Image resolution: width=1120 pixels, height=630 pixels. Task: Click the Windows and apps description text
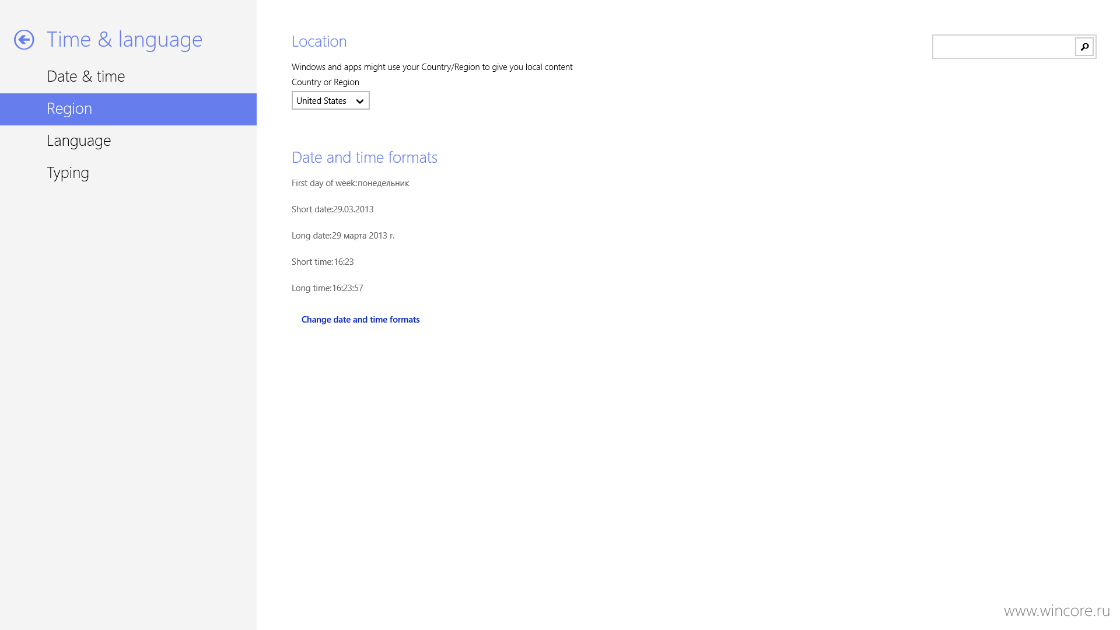coord(432,67)
